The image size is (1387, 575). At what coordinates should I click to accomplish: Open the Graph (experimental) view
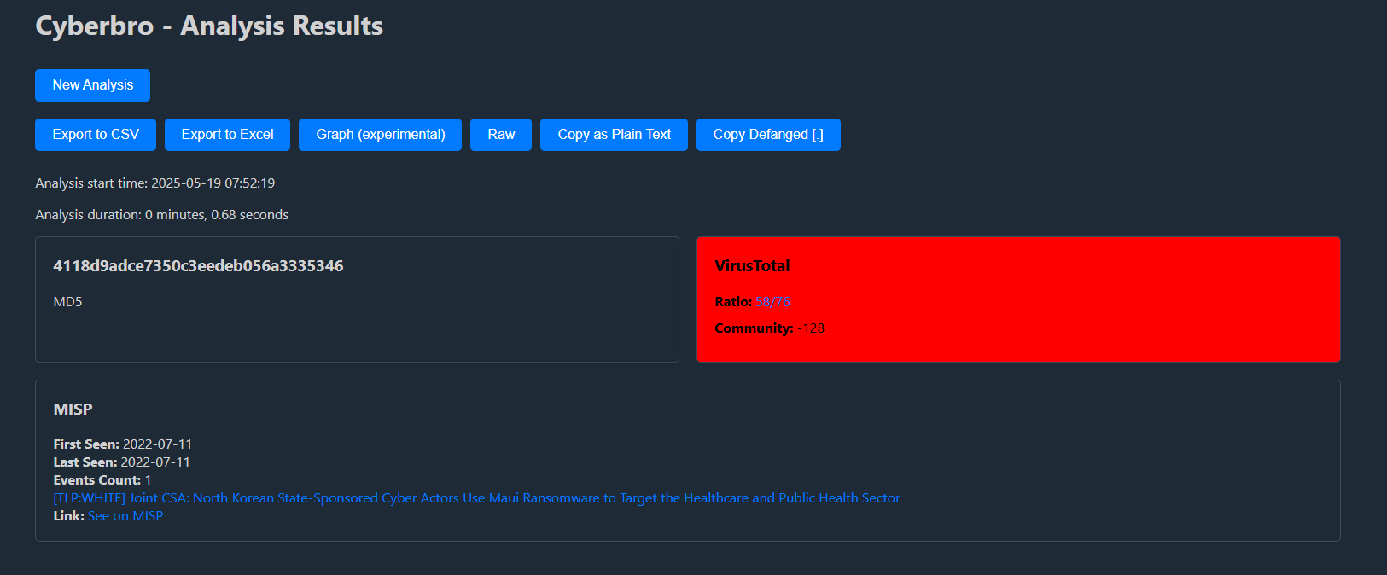click(380, 135)
